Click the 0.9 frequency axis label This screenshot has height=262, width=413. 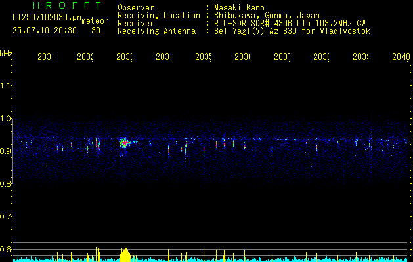pyautogui.click(x=5, y=151)
